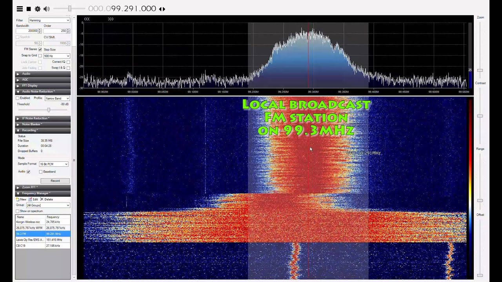The image size is (502, 282).
Task: Edit the selected frequency entry
Action: (33, 199)
